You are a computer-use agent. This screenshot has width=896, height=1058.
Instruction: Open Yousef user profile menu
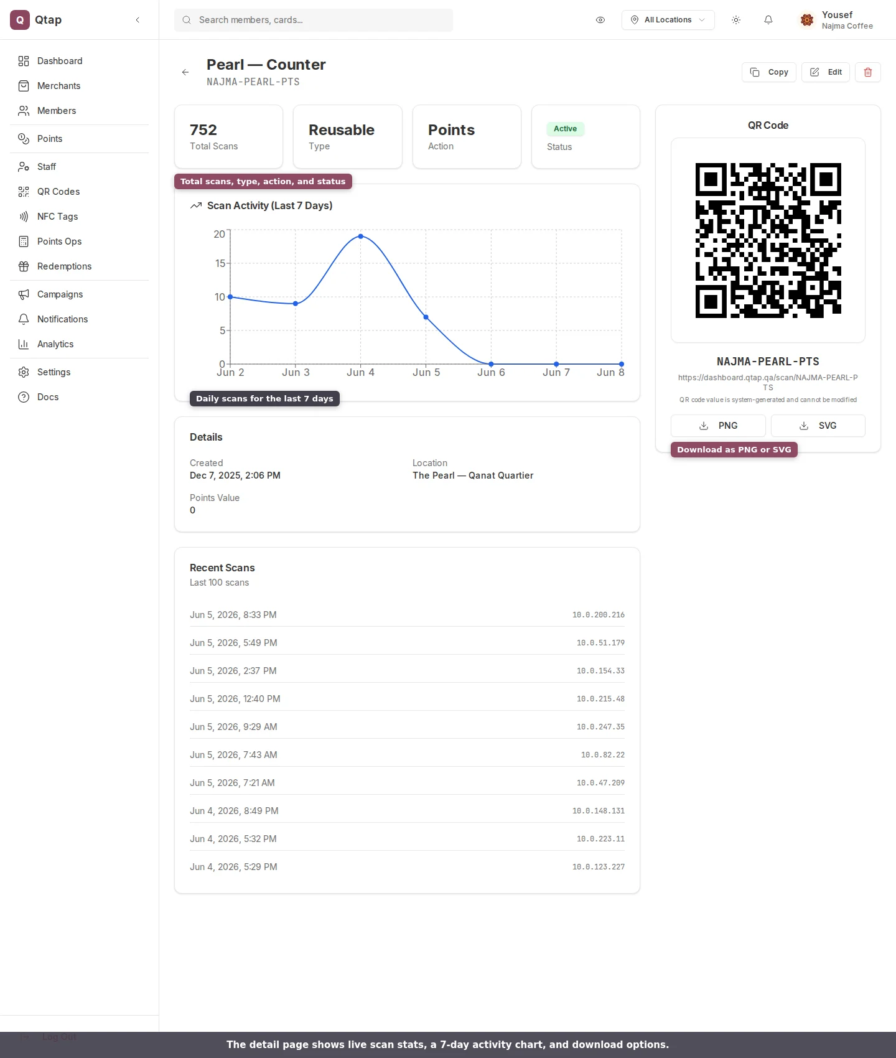(837, 20)
